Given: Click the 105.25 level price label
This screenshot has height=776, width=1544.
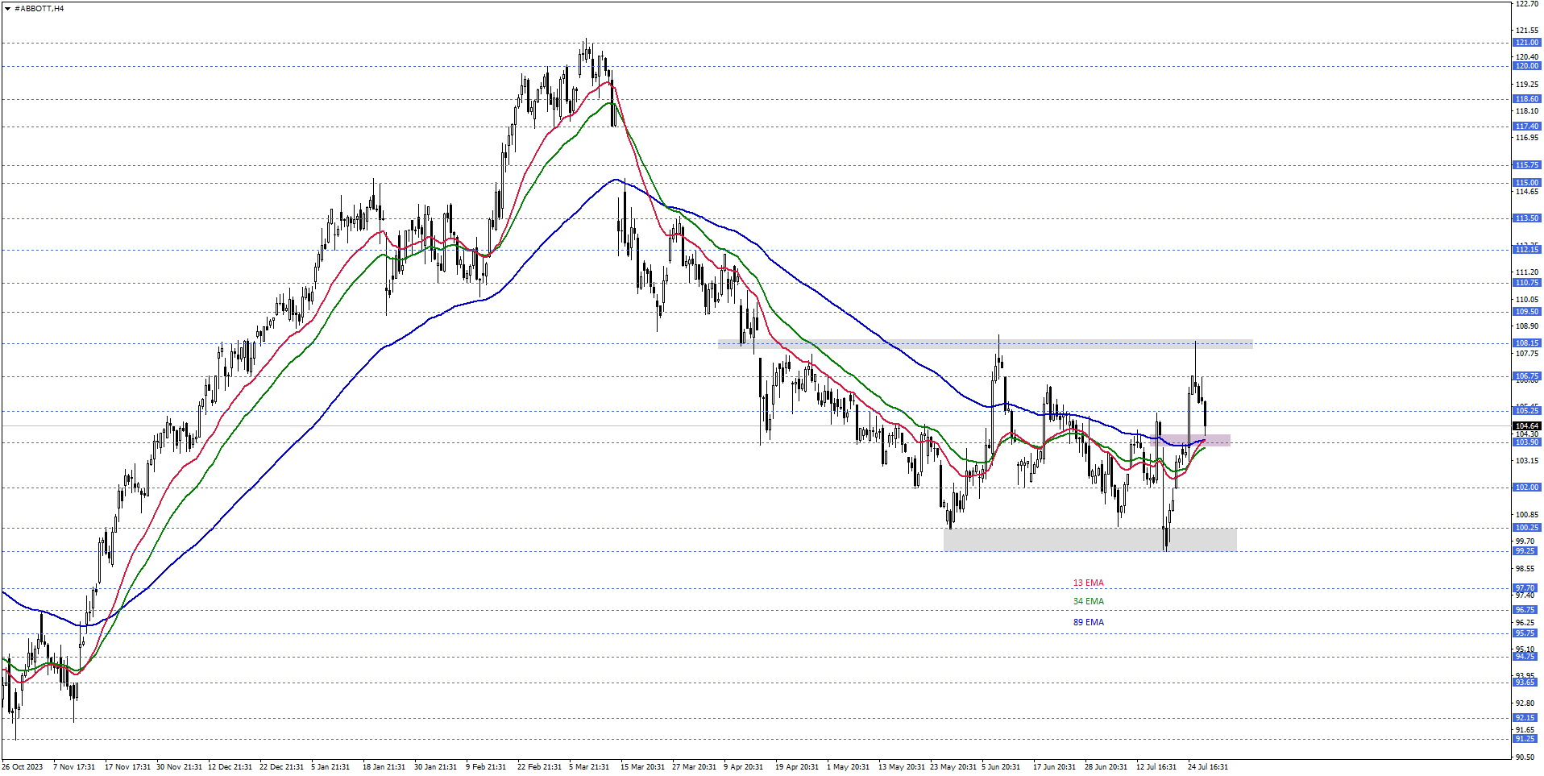Looking at the screenshot, I should [1526, 411].
